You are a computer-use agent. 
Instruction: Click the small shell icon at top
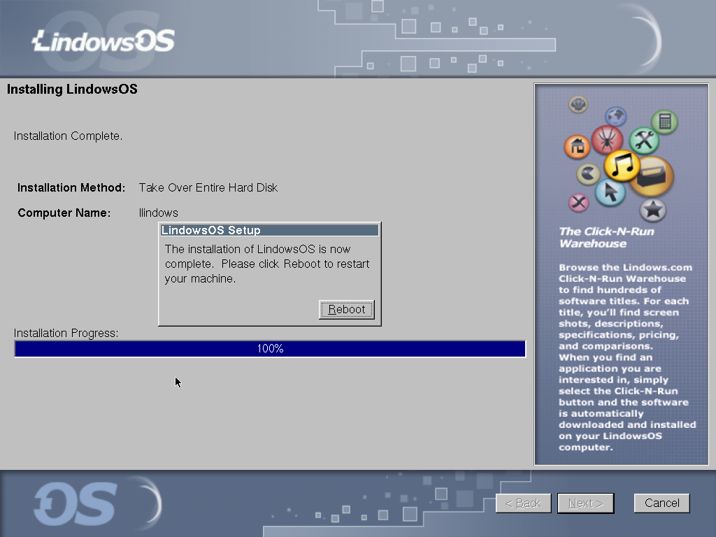point(578,105)
